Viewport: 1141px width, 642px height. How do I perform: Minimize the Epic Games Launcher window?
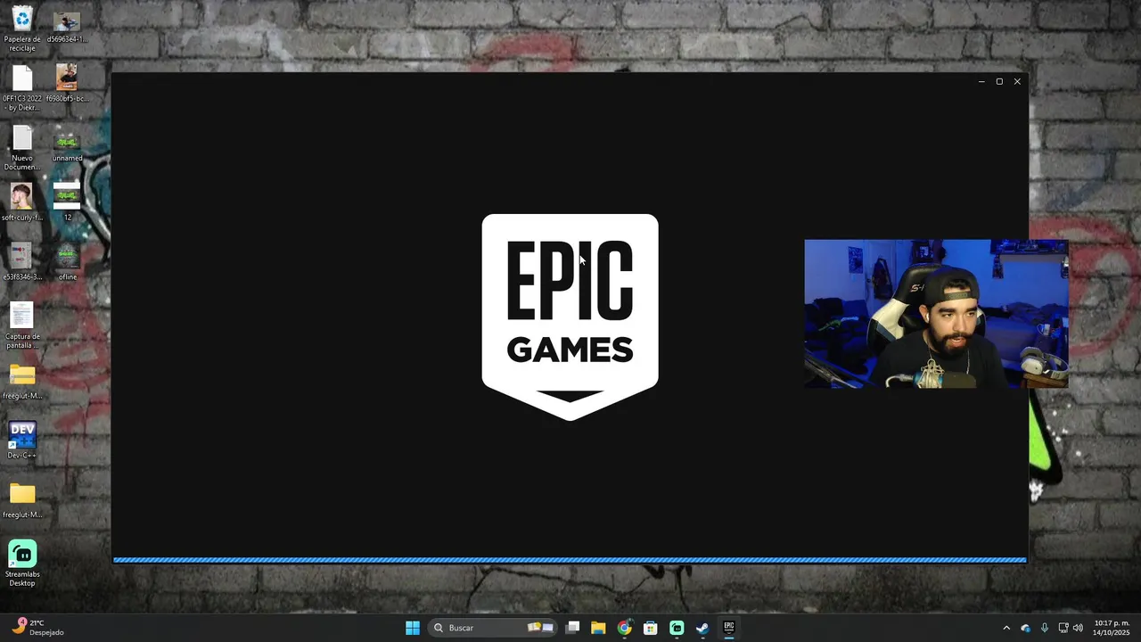point(981,81)
